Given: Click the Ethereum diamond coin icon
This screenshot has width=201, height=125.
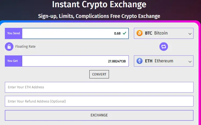Looking at the screenshot, I should (x=140, y=61).
